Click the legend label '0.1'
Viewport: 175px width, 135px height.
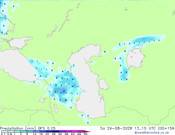3,134
